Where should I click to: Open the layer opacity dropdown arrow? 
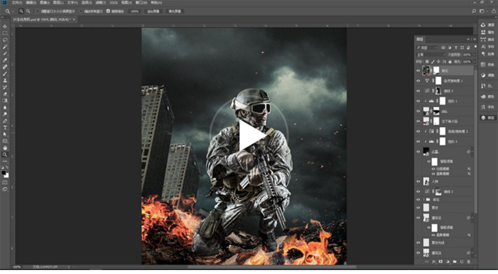[474, 54]
